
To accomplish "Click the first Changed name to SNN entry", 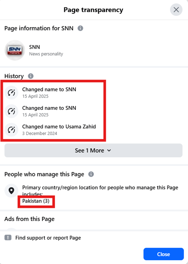I will 49,92.
